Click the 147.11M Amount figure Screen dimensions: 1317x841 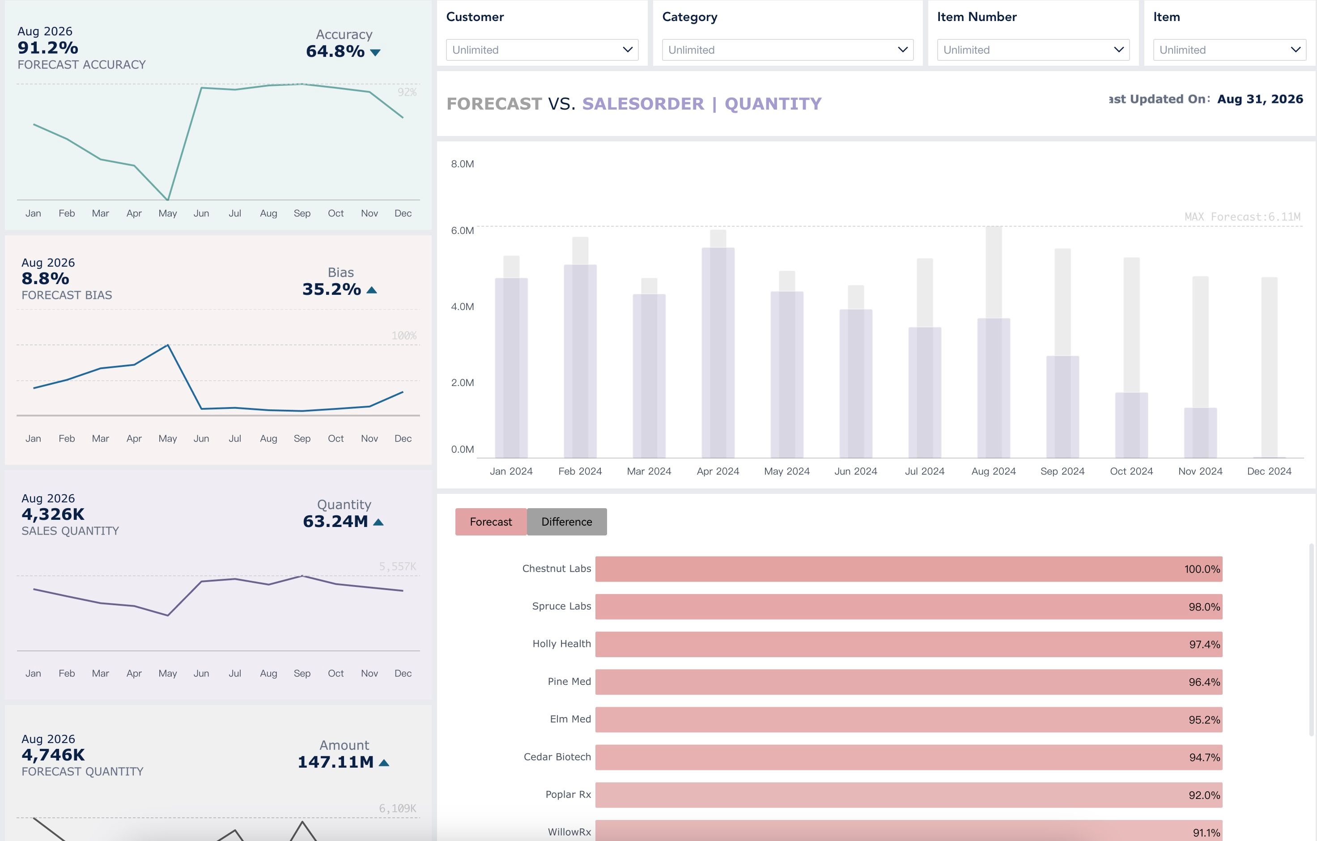tap(335, 762)
